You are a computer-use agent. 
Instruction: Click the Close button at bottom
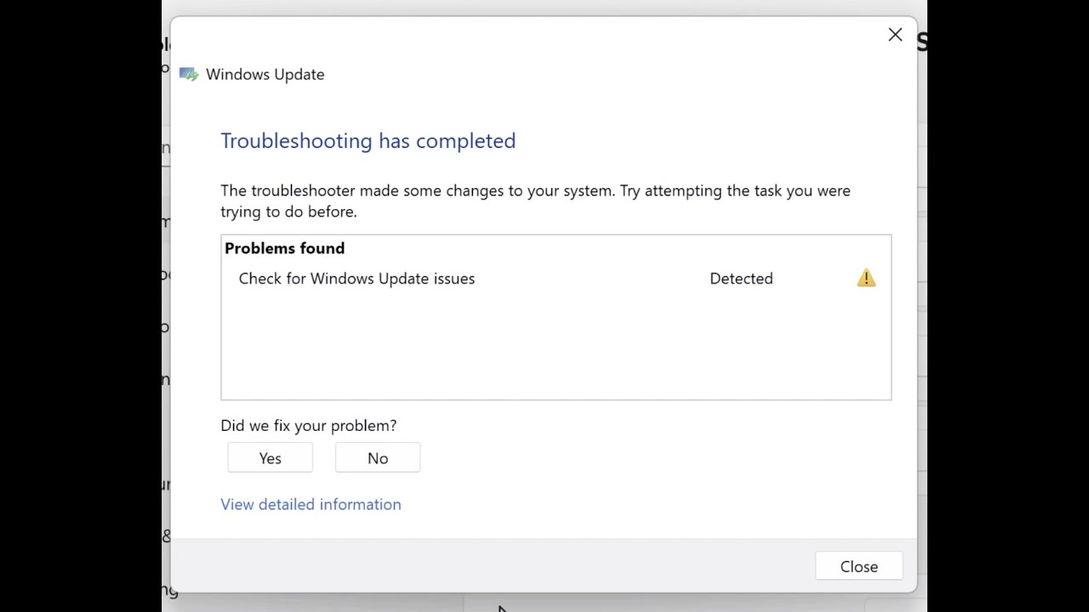click(x=858, y=567)
